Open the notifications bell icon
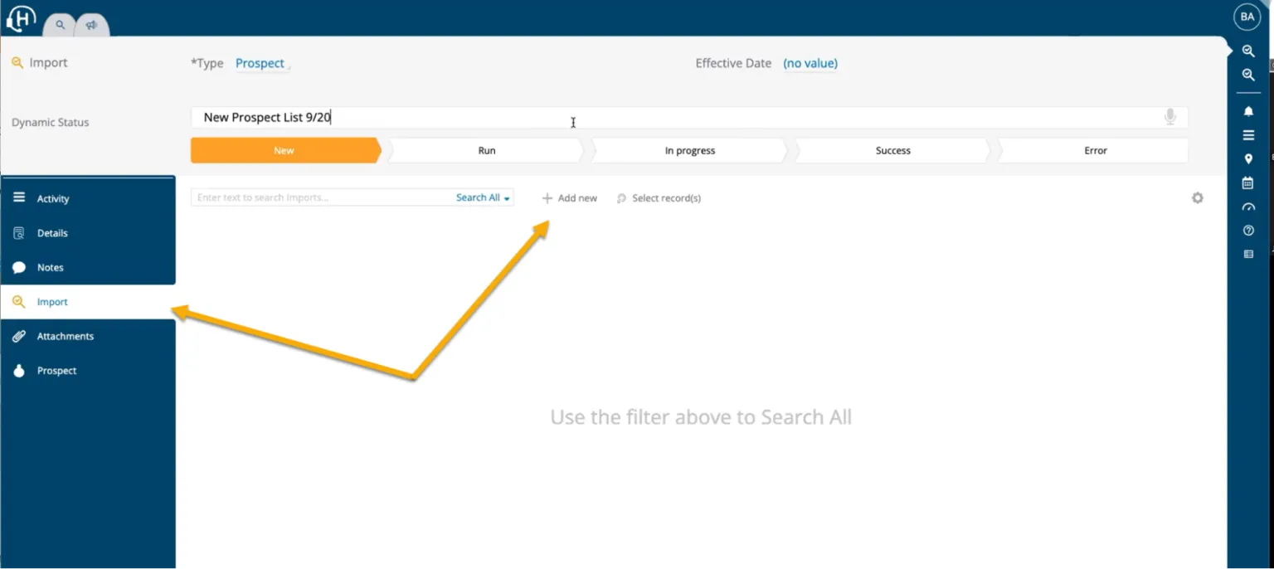 pos(1248,111)
